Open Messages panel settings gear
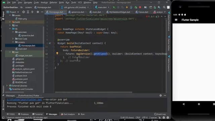The image size is (215, 121). (161, 95)
